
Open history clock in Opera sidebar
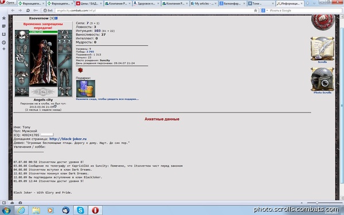coord(4,42)
